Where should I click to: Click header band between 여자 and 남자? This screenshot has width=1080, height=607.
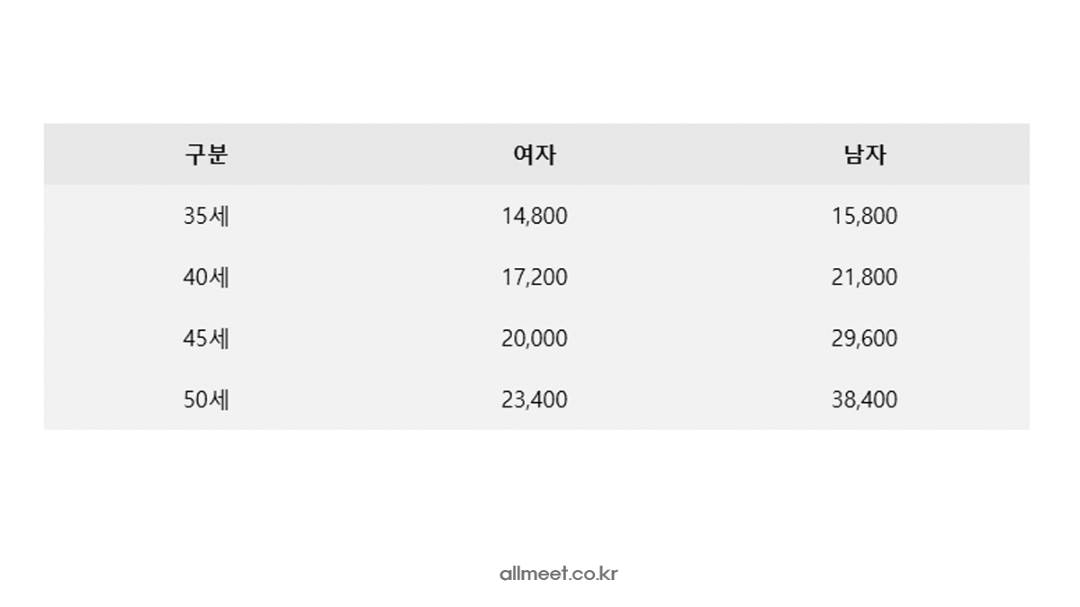(x=699, y=155)
